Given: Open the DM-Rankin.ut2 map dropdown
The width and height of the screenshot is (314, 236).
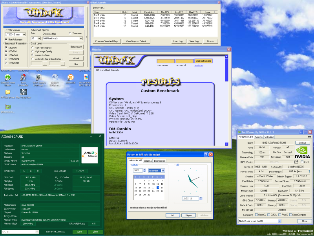Looking at the screenshot, I should [x=81, y=38].
